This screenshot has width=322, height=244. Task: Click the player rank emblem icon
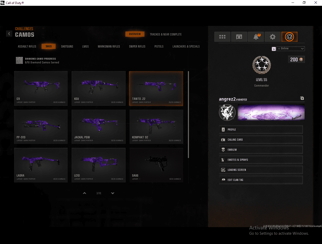point(289,37)
